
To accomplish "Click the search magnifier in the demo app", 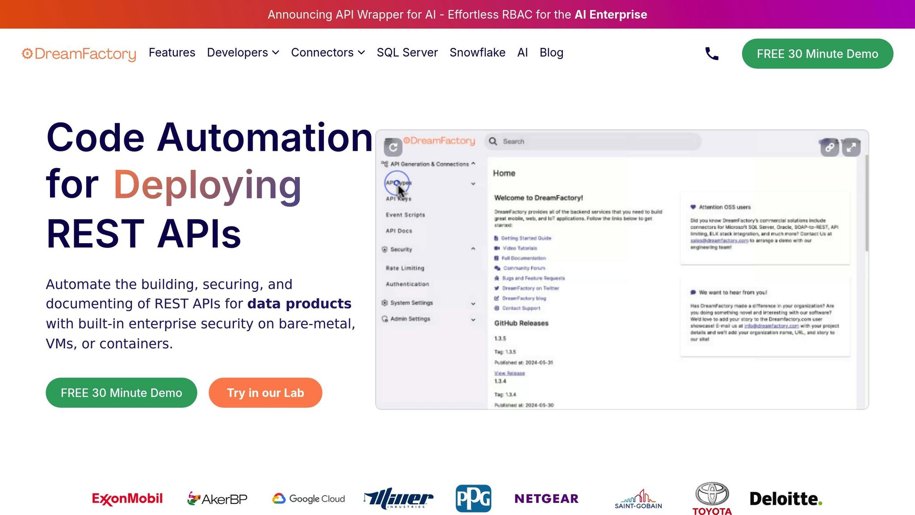I will [x=493, y=141].
